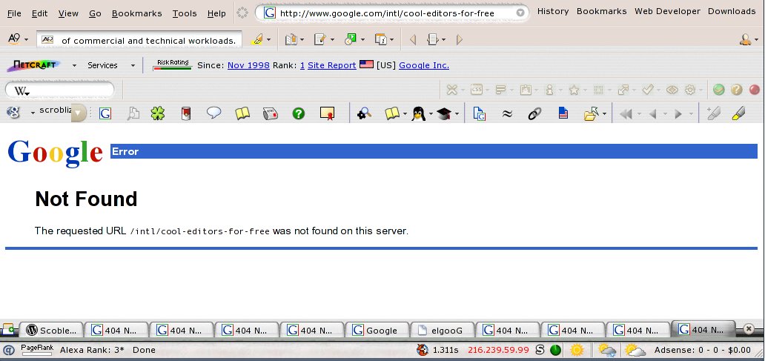765x361 pixels.
Task: Click the Netcraft logo
Action: coord(34,65)
